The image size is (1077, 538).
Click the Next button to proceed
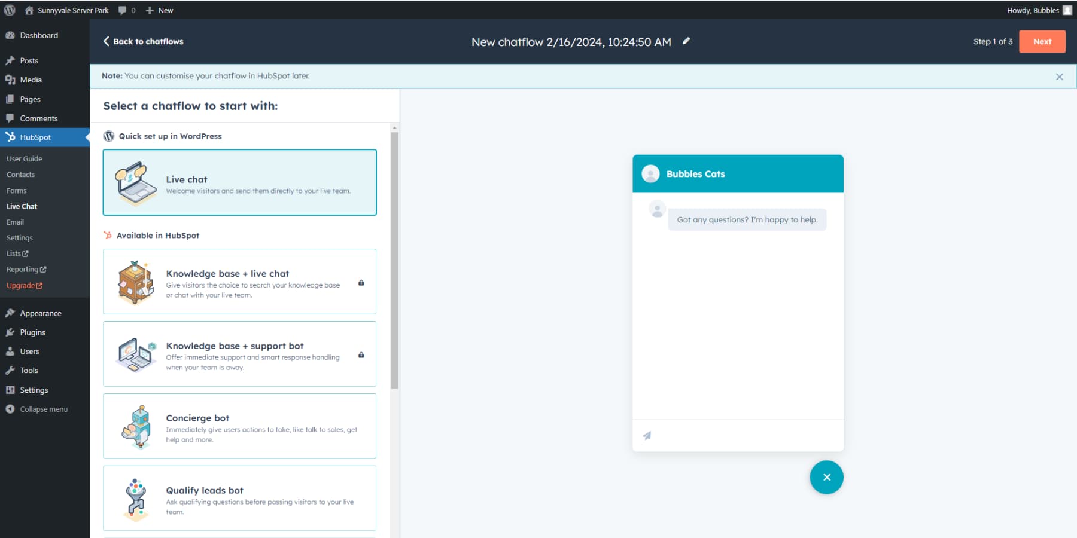(x=1042, y=41)
